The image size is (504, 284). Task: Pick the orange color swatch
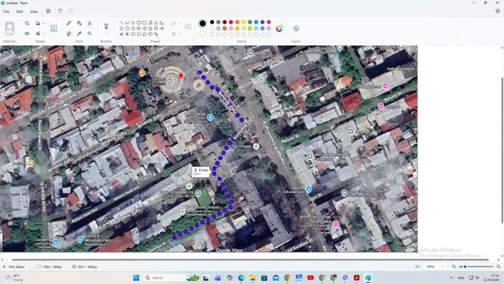tap(237, 22)
